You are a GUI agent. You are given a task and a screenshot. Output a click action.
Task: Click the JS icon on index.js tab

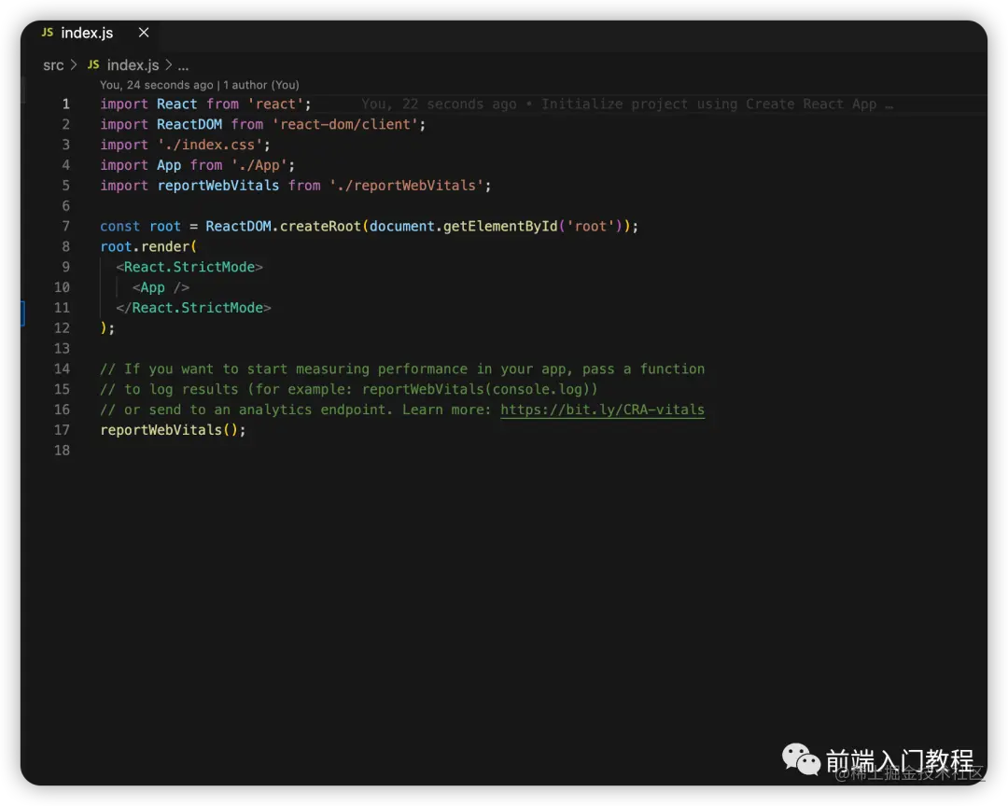[x=48, y=32]
